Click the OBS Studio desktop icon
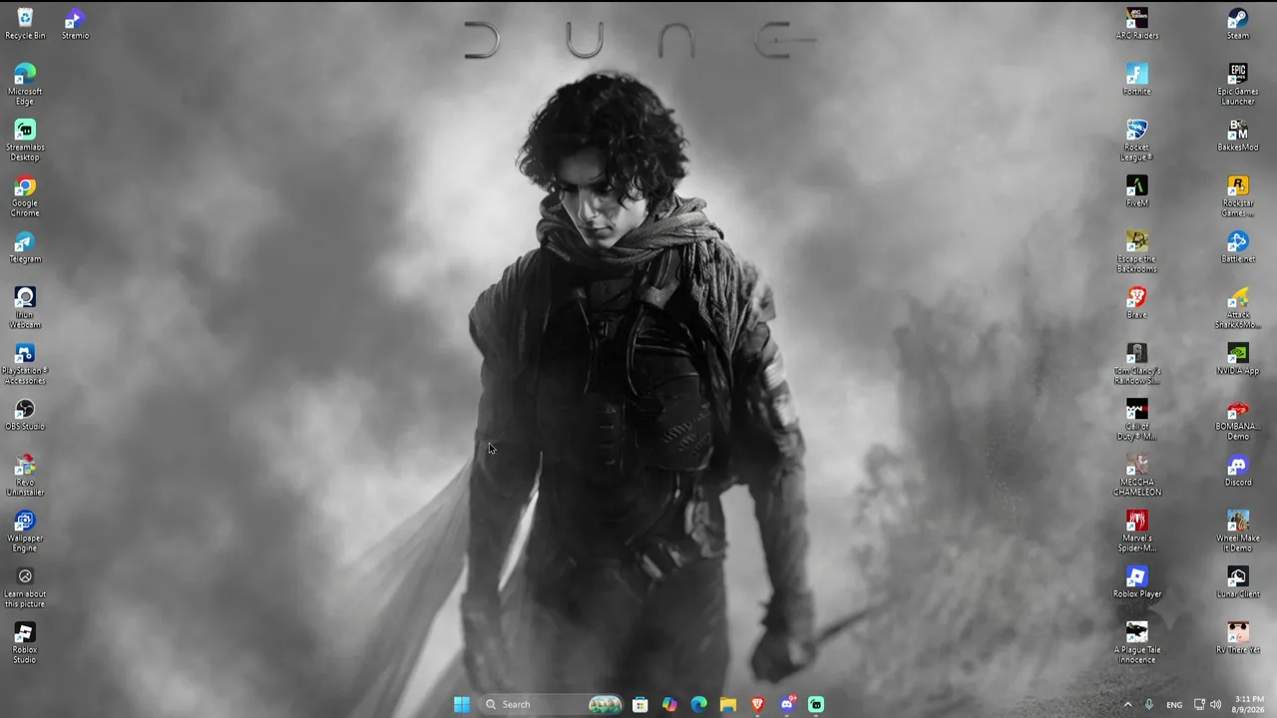The image size is (1277, 718). pyautogui.click(x=25, y=415)
